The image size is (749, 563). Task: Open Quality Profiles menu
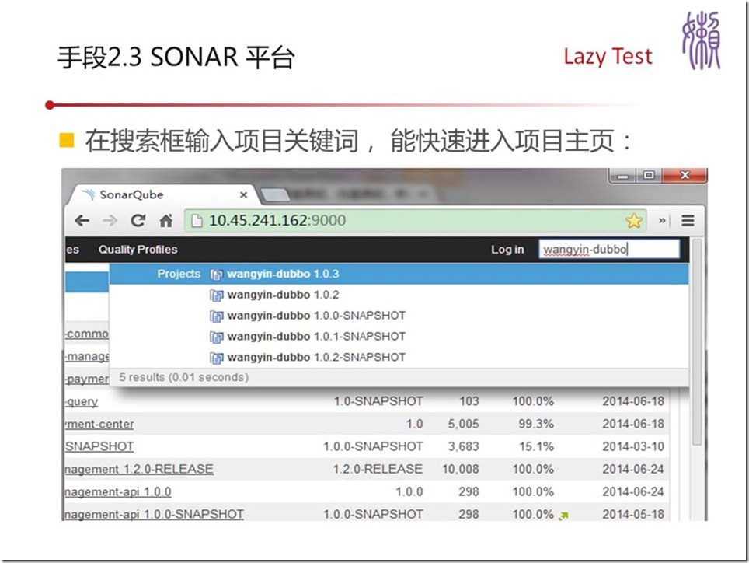click(138, 249)
